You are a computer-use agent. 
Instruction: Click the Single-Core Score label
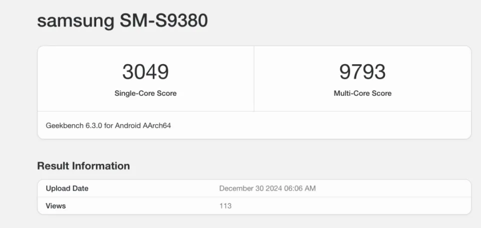[145, 93]
